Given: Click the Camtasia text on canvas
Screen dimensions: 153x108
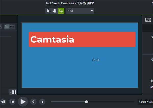Looking at the screenshot, I should tap(52, 39).
